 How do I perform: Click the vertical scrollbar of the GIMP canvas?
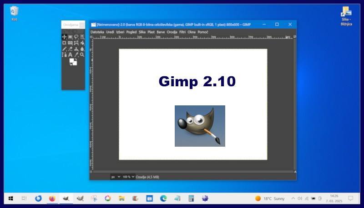pyautogui.click(x=295, y=104)
